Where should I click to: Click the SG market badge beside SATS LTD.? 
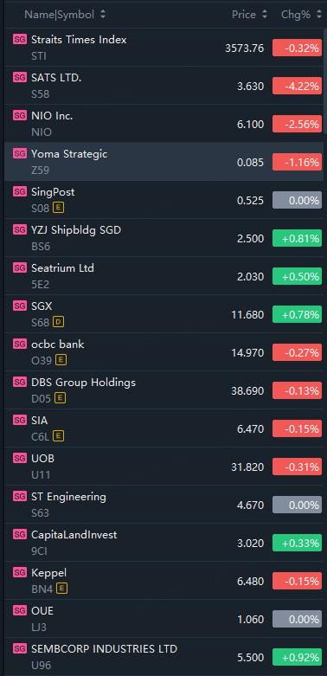20,77
